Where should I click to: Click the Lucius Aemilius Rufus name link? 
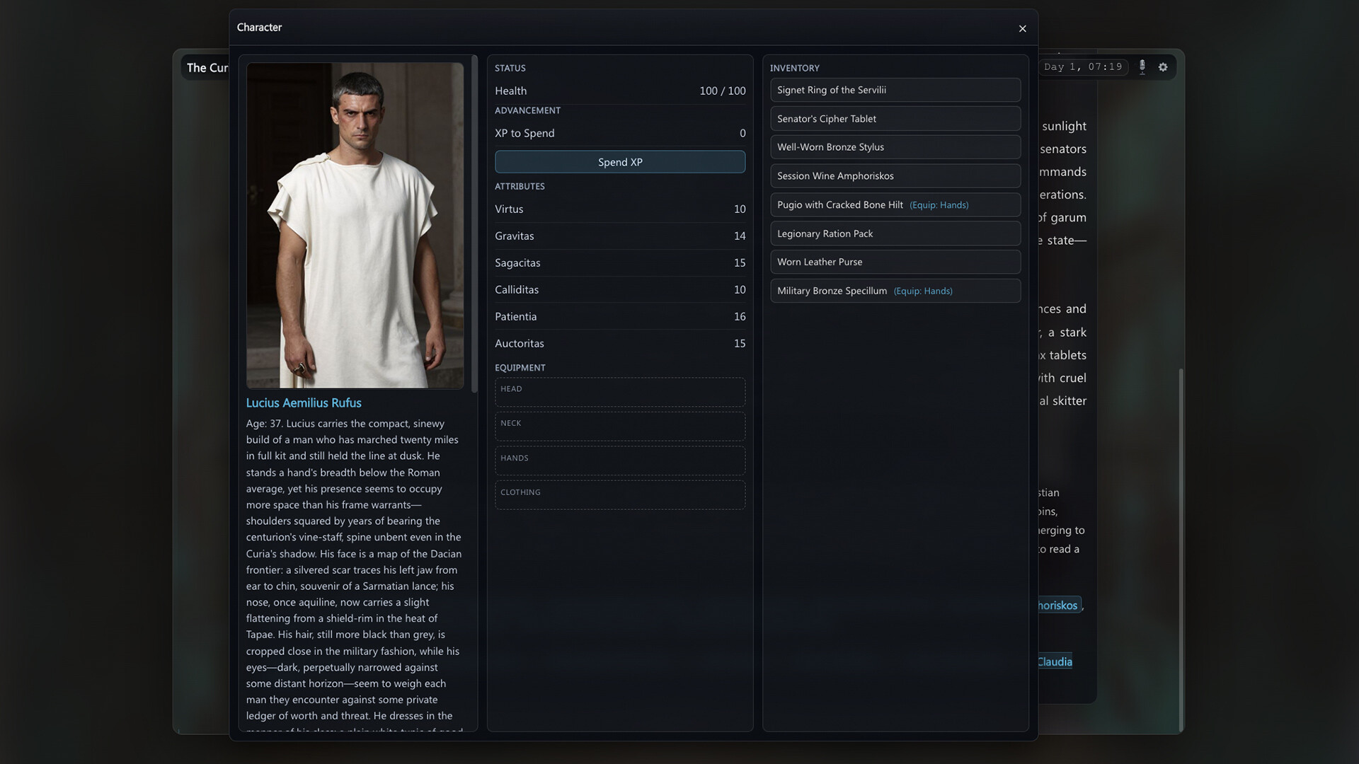point(304,403)
